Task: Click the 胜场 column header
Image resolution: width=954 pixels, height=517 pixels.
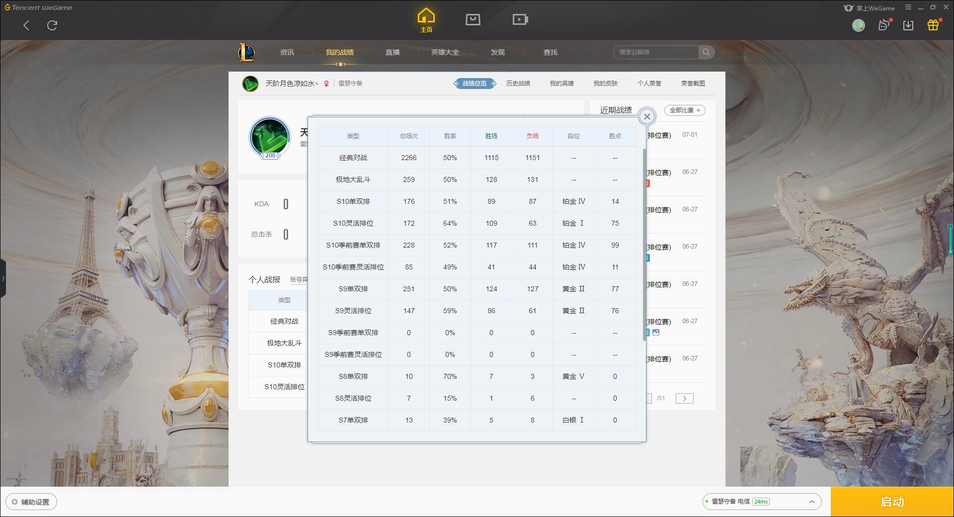Action: (x=491, y=136)
